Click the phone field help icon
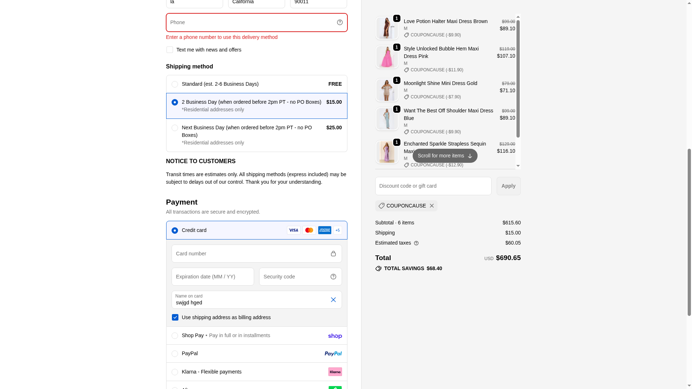This screenshot has height=389, width=692. coord(340,22)
